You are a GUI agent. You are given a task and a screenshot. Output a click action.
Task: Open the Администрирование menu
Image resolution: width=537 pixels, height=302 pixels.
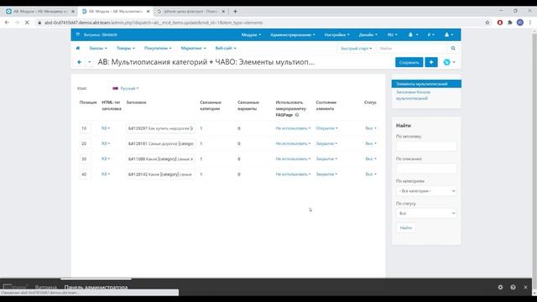tap(292, 34)
